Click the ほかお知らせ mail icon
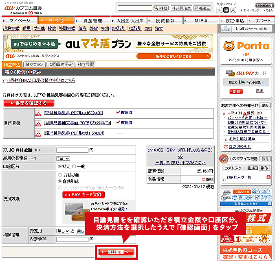Screen dimensions: 277x261 click(226, 147)
